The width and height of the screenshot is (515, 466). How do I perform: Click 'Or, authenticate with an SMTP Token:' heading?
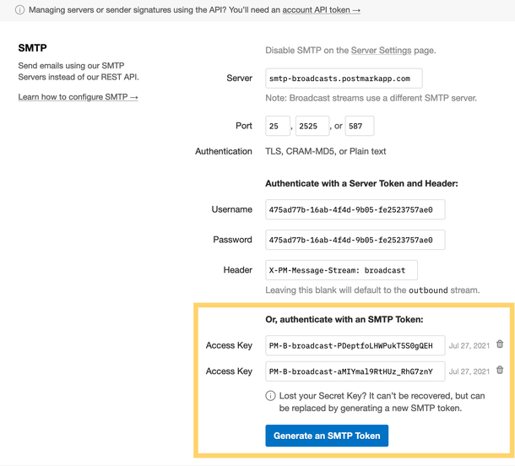point(344,319)
